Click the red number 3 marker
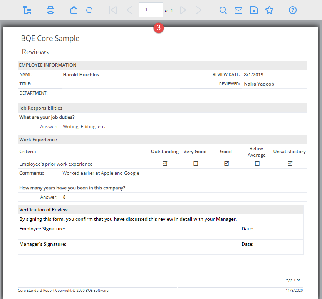Screen dimensions: 322x299 [159, 28]
